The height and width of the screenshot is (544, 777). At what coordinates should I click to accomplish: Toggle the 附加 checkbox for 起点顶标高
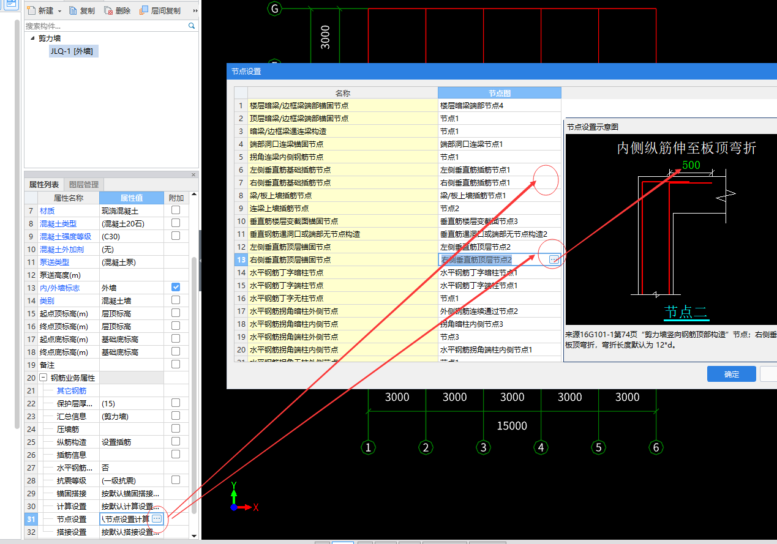(x=176, y=313)
